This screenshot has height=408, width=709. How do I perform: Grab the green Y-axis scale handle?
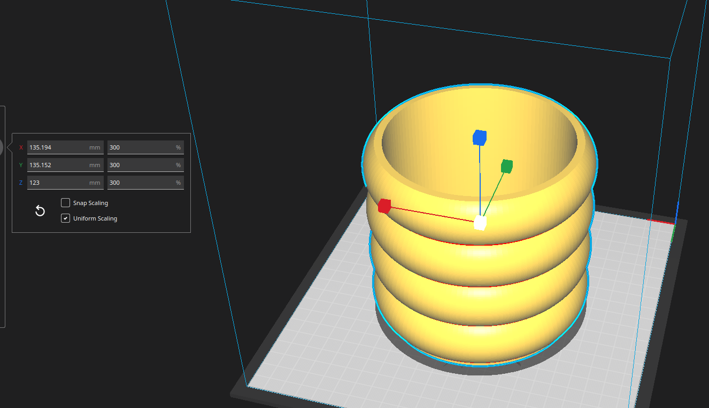tap(507, 167)
